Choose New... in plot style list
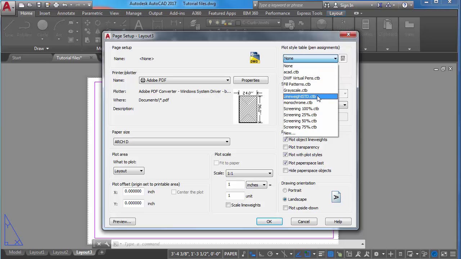 tap(310, 133)
